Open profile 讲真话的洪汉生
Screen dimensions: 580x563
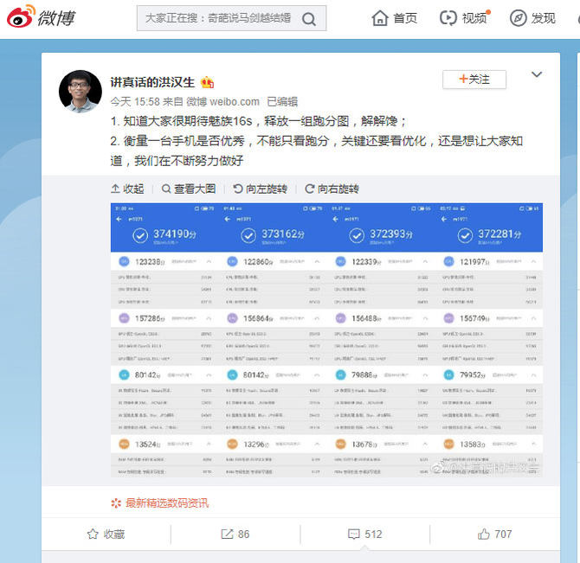pyautogui.click(x=152, y=82)
